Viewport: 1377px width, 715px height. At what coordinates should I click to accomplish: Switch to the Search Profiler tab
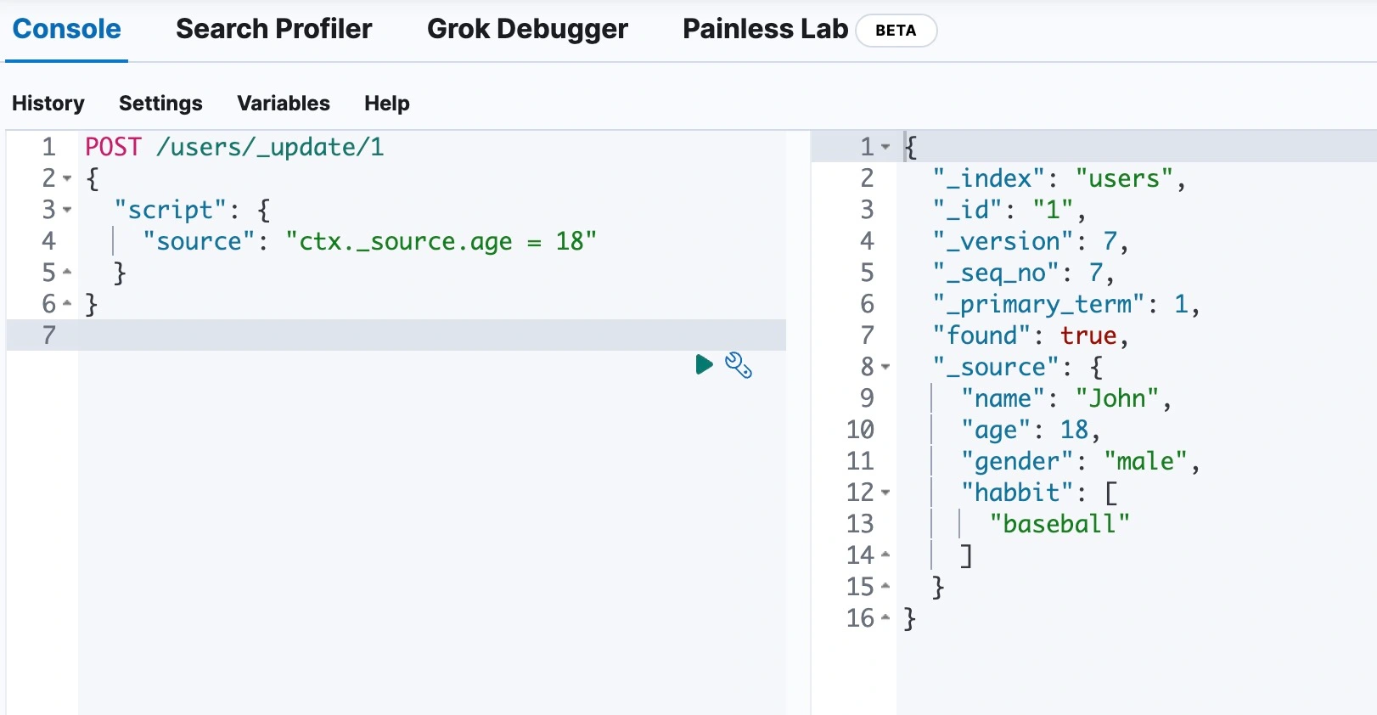(273, 30)
